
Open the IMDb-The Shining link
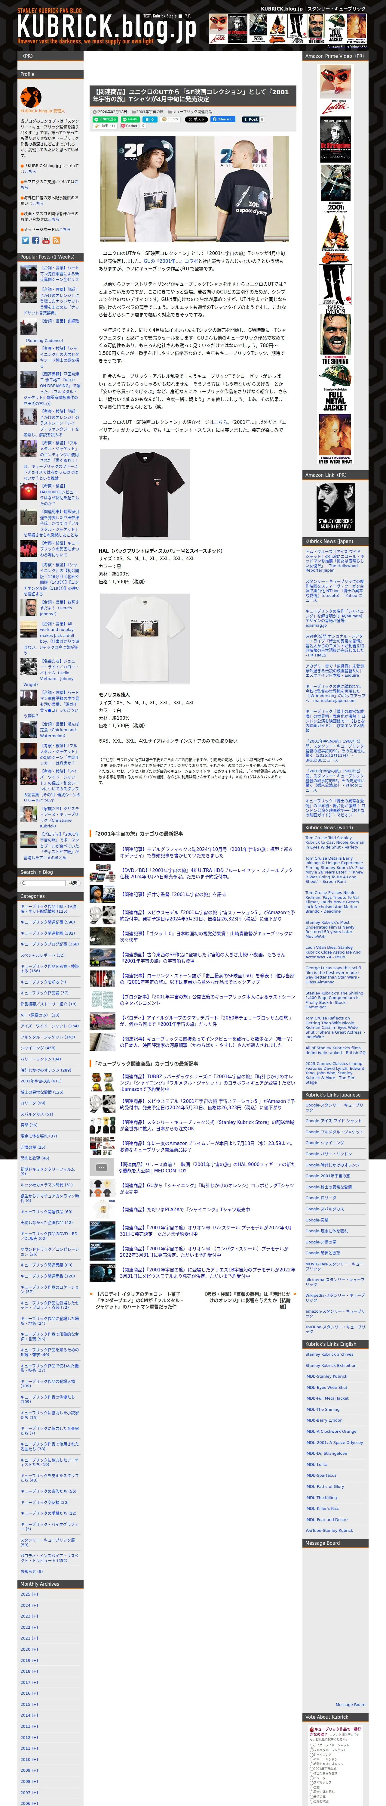coord(322,1409)
